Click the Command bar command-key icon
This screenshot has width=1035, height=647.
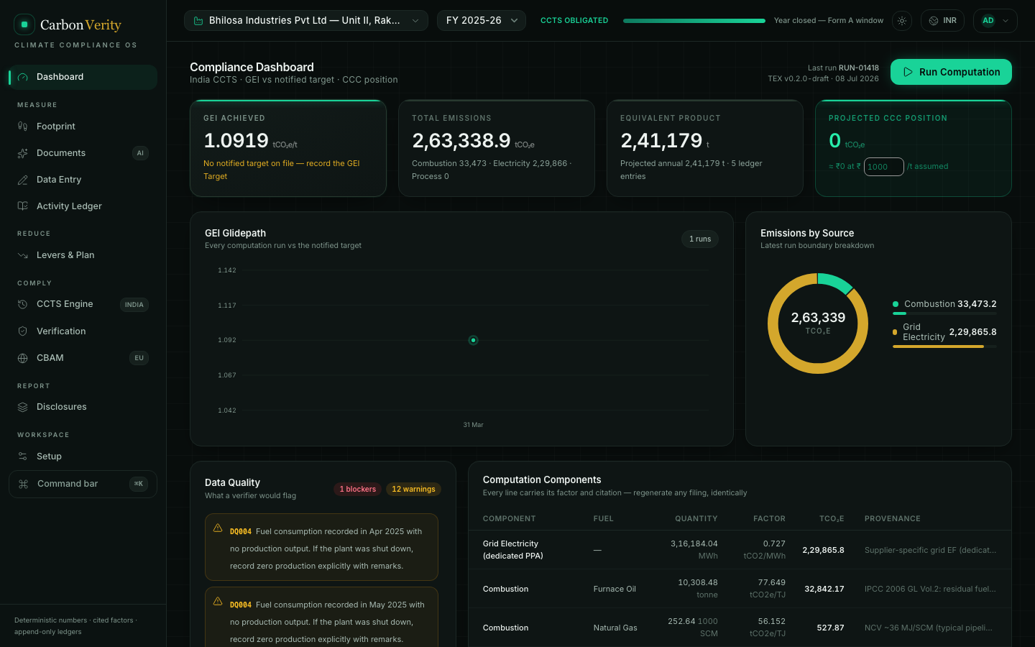[23, 484]
